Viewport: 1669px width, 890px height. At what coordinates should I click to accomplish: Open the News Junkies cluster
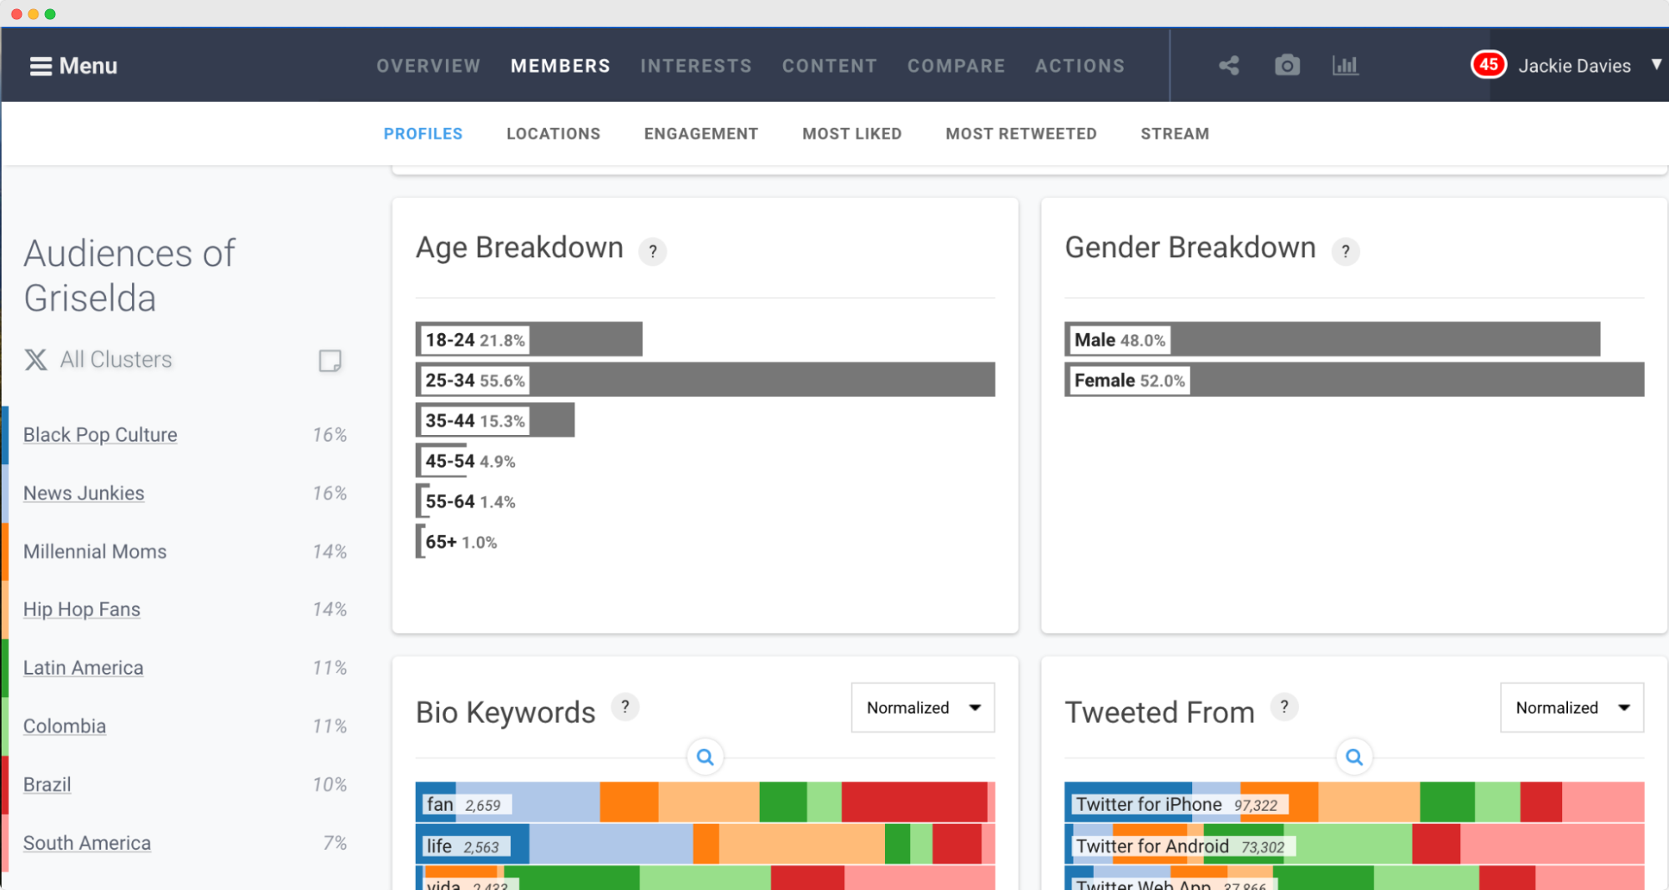[83, 493]
